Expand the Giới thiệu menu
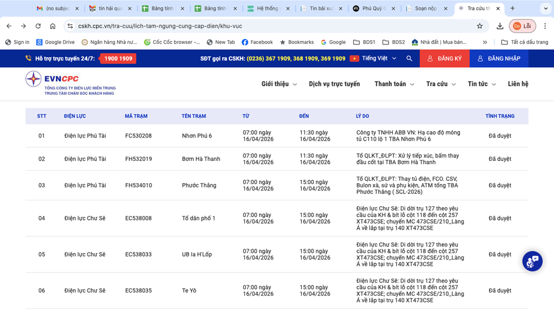The image size is (554, 312). click(279, 84)
